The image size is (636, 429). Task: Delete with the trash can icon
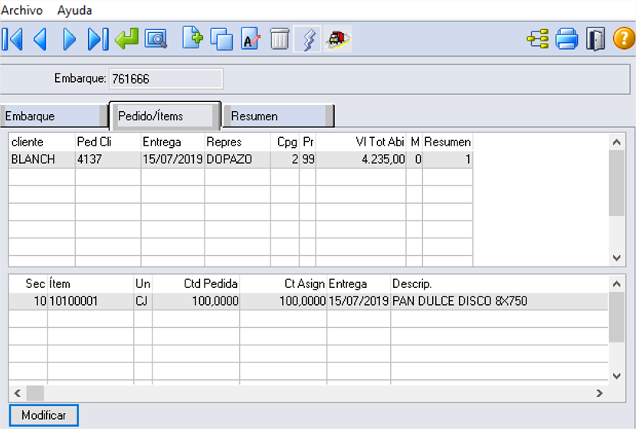click(280, 38)
